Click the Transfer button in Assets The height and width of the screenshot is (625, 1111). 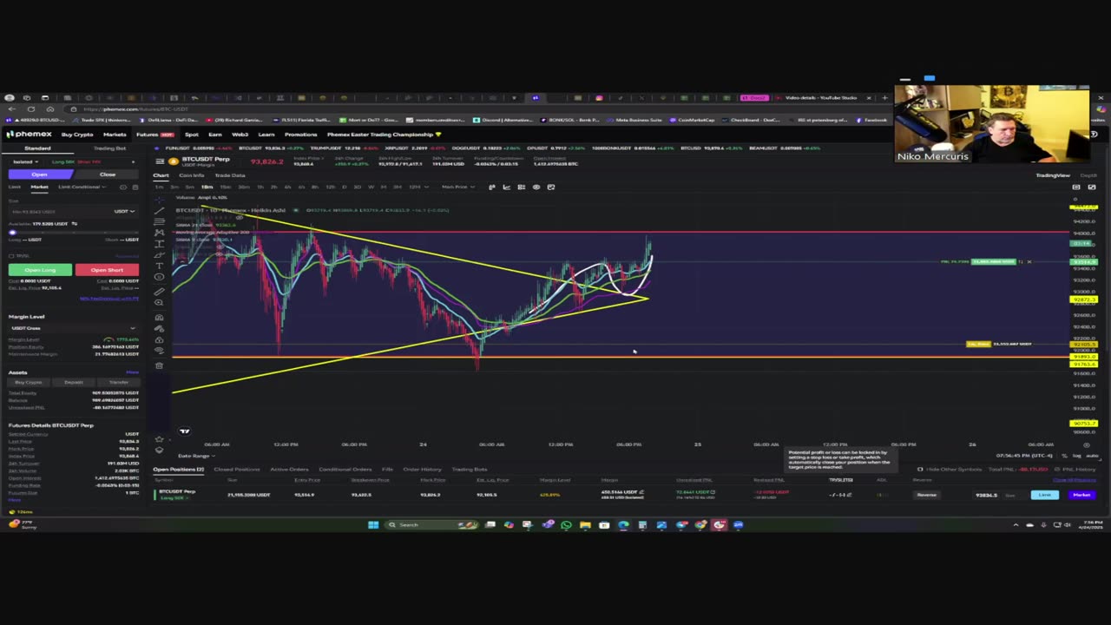click(119, 382)
